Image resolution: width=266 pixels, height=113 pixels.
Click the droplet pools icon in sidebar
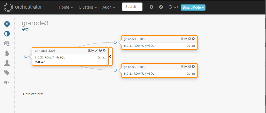click(x=7, y=53)
